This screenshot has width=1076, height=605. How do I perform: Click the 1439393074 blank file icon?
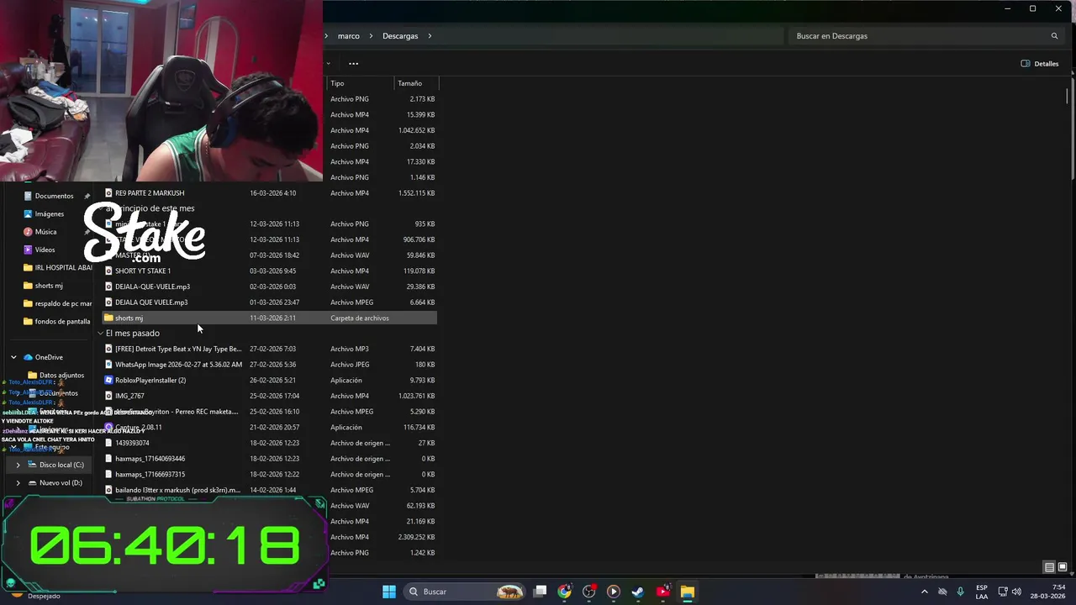coord(108,443)
